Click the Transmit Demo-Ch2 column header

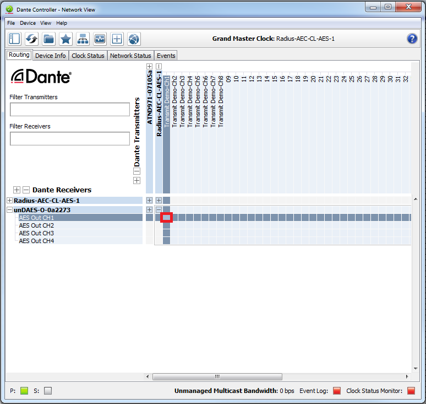(174, 101)
